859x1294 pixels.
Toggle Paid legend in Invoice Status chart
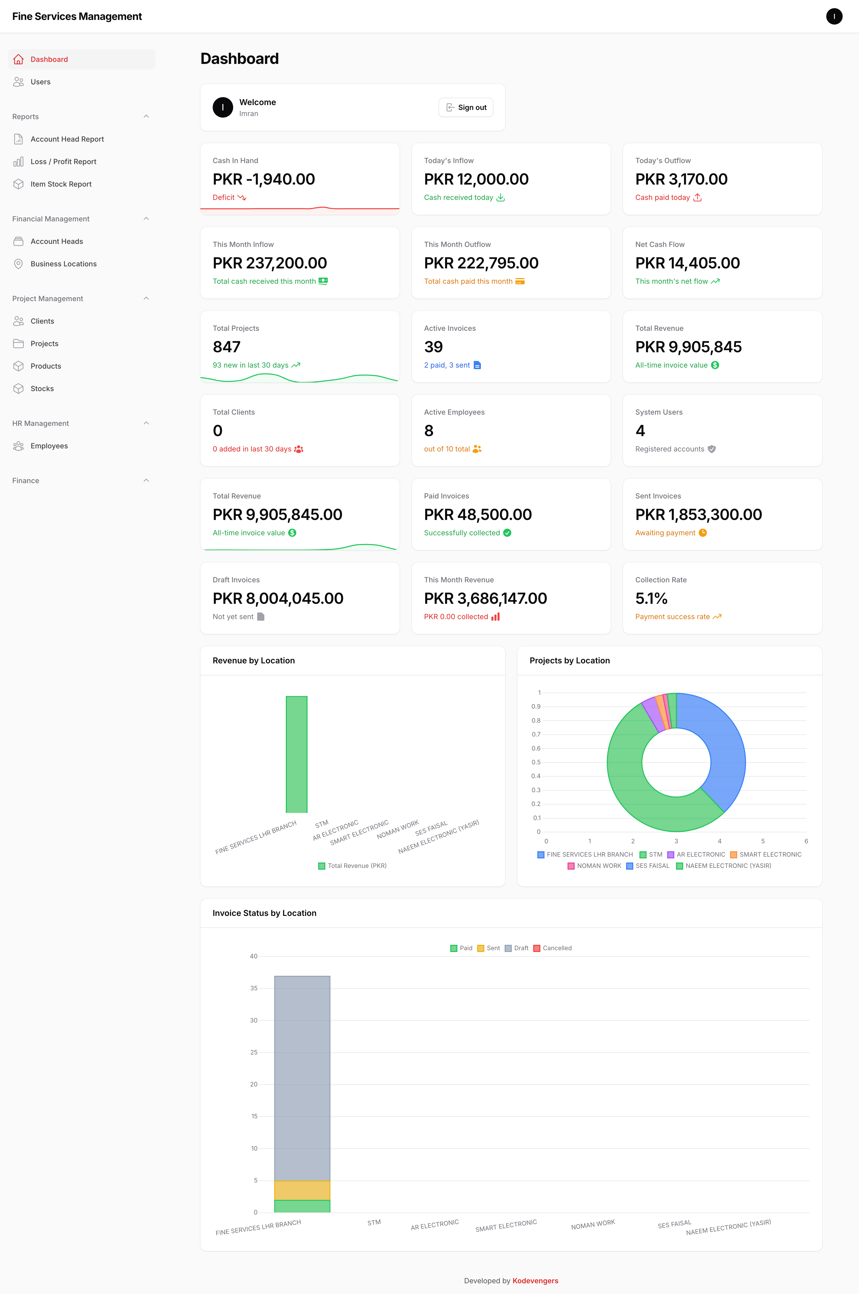(x=461, y=948)
